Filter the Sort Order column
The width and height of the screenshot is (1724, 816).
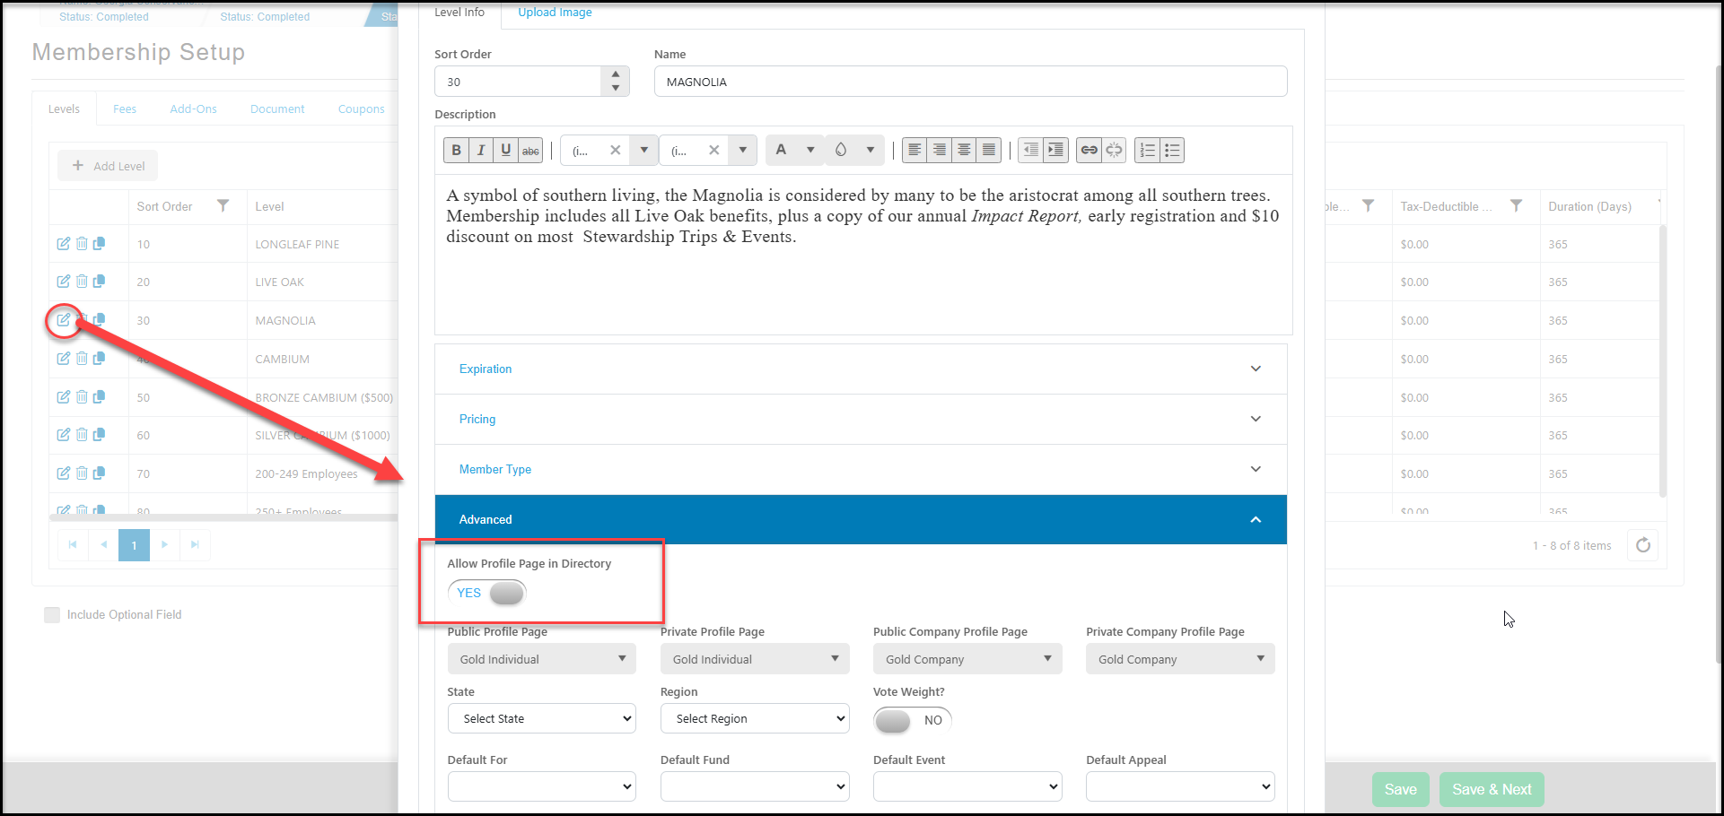[223, 206]
